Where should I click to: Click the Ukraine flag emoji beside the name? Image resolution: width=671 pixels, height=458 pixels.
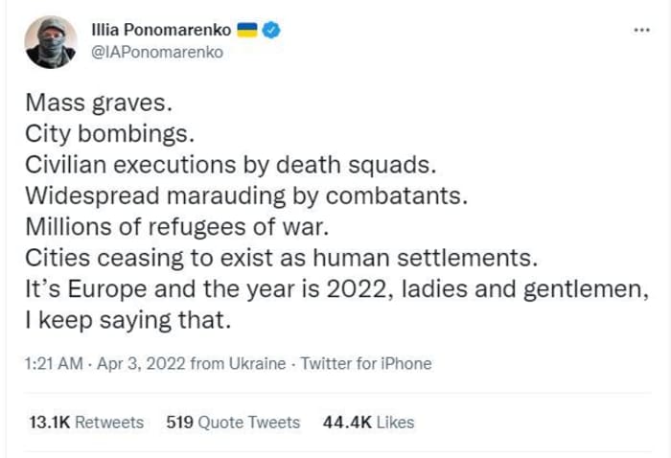click(247, 30)
